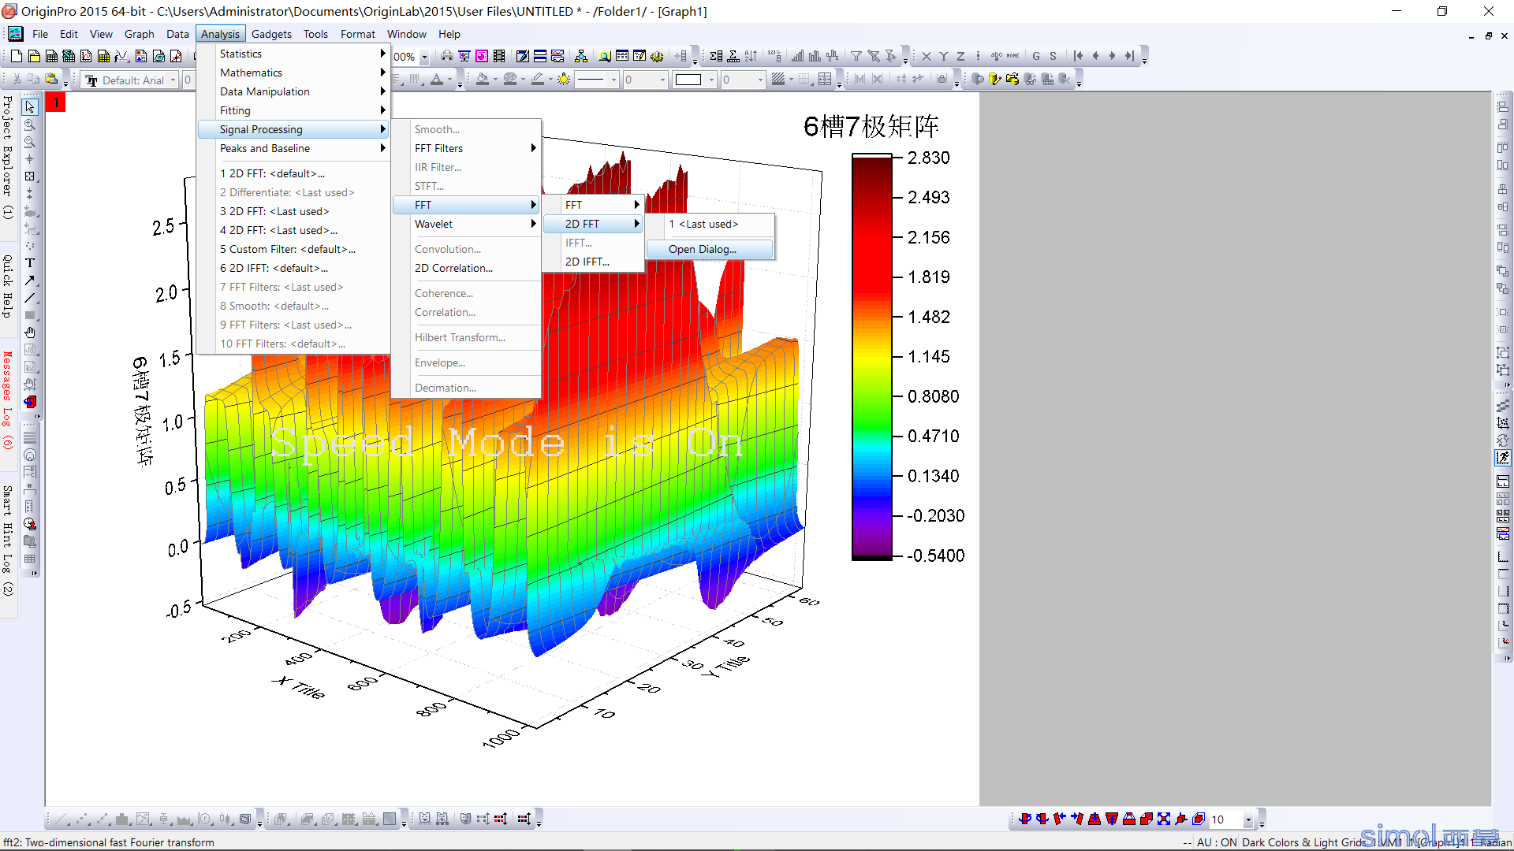Image resolution: width=1514 pixels, height=851 pixels.
Task: Click the Paste clipboard icon
Action: [51, 80]
